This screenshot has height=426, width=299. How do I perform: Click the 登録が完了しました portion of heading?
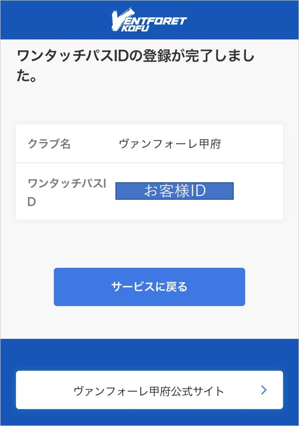click(199, 56)
